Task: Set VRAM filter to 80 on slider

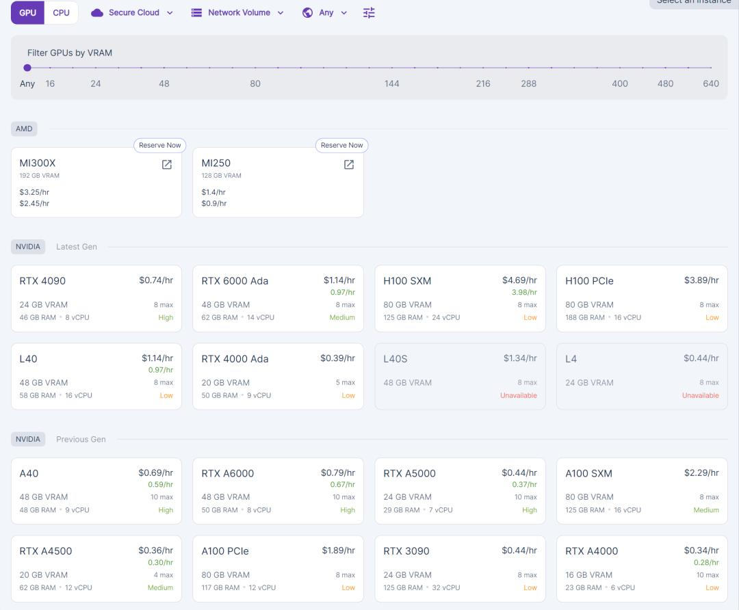Action: [255, 67]
